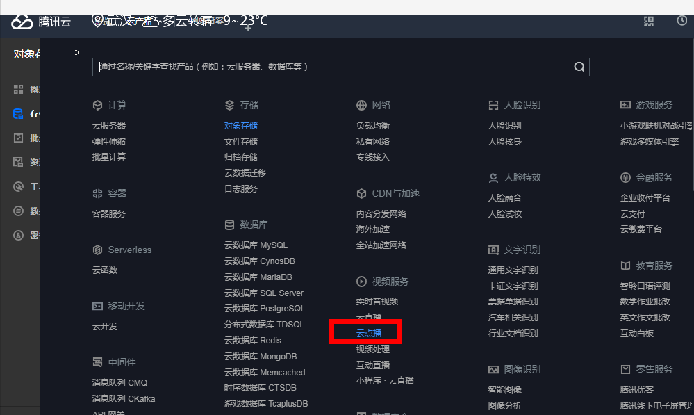This screenshot has height=415, width=694.
Task: Open 私有网络 product
Action: [x=372, y=141]
